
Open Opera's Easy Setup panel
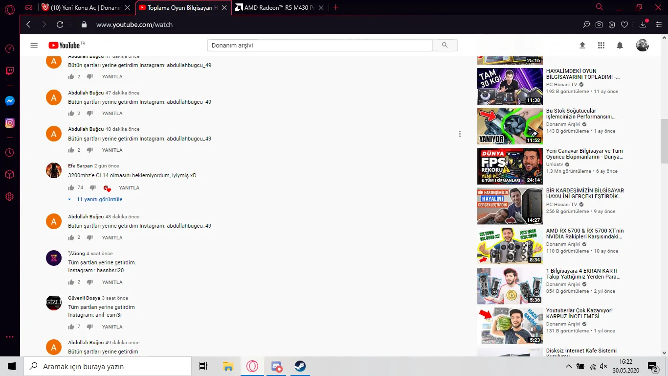tap(659, 24)
